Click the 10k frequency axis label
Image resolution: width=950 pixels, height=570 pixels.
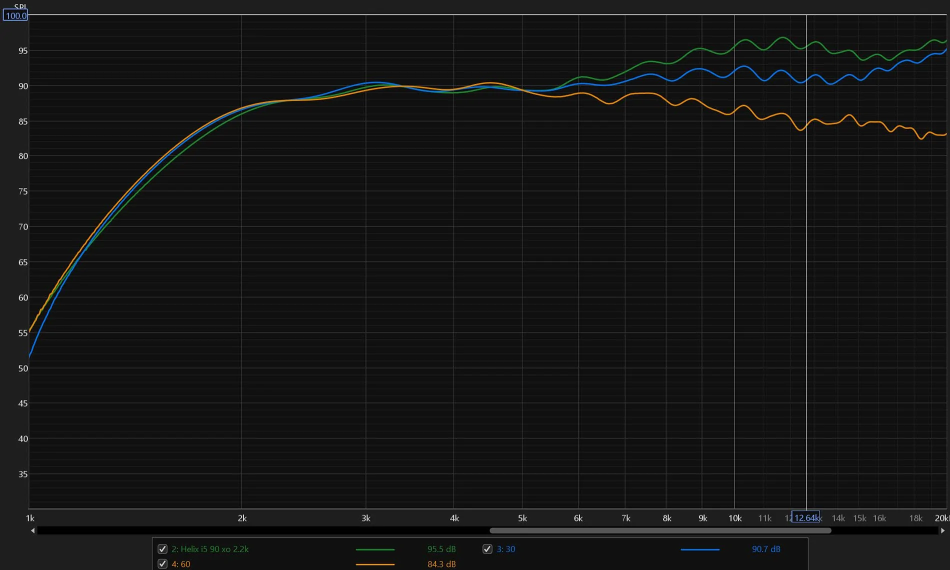pos(734,518)
